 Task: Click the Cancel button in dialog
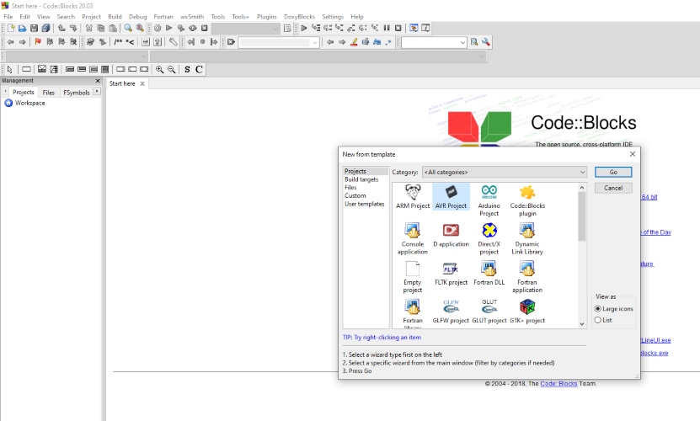pos(613,188)
